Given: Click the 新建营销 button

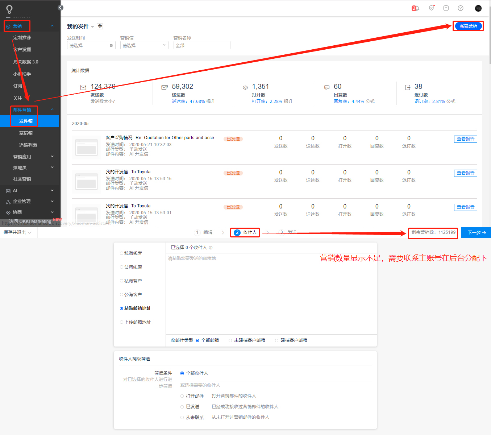Looking at the screenshot, I should tap(468, 26).
